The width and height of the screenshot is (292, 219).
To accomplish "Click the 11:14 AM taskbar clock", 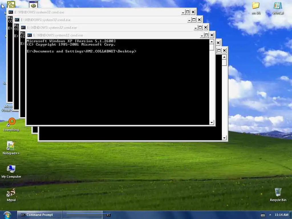I will click(x=281, y=215).
